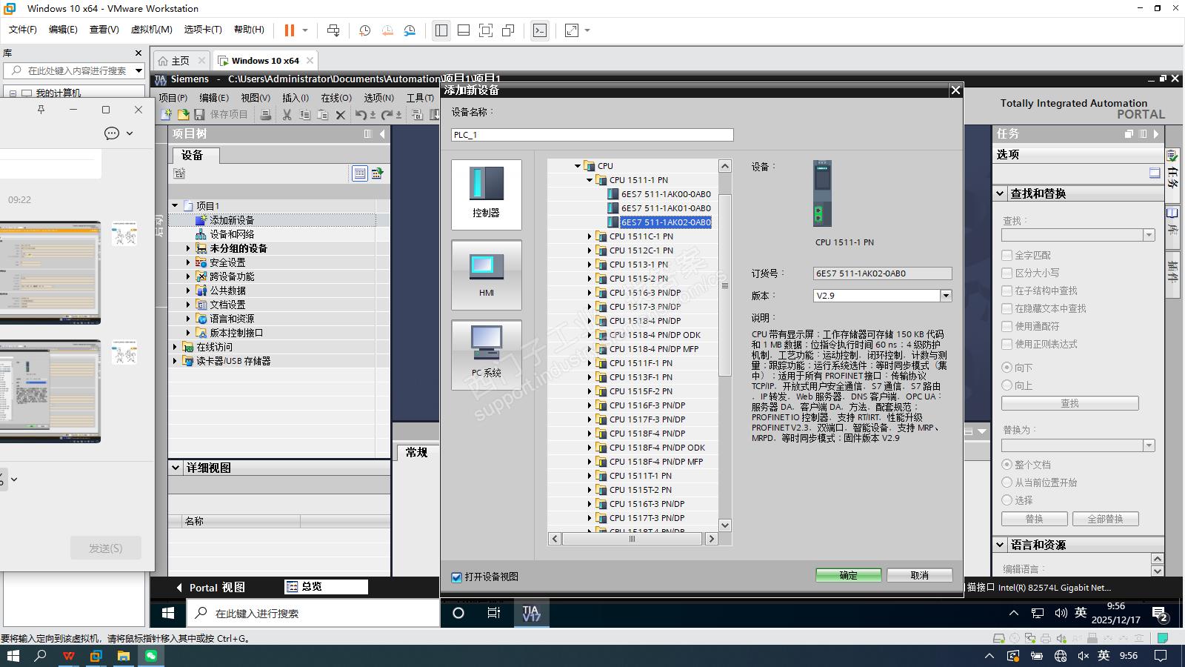The height and width of the screenshot is (667, 1185).
Task: Open the 在线(O) menu
Action: click(336, 98)
